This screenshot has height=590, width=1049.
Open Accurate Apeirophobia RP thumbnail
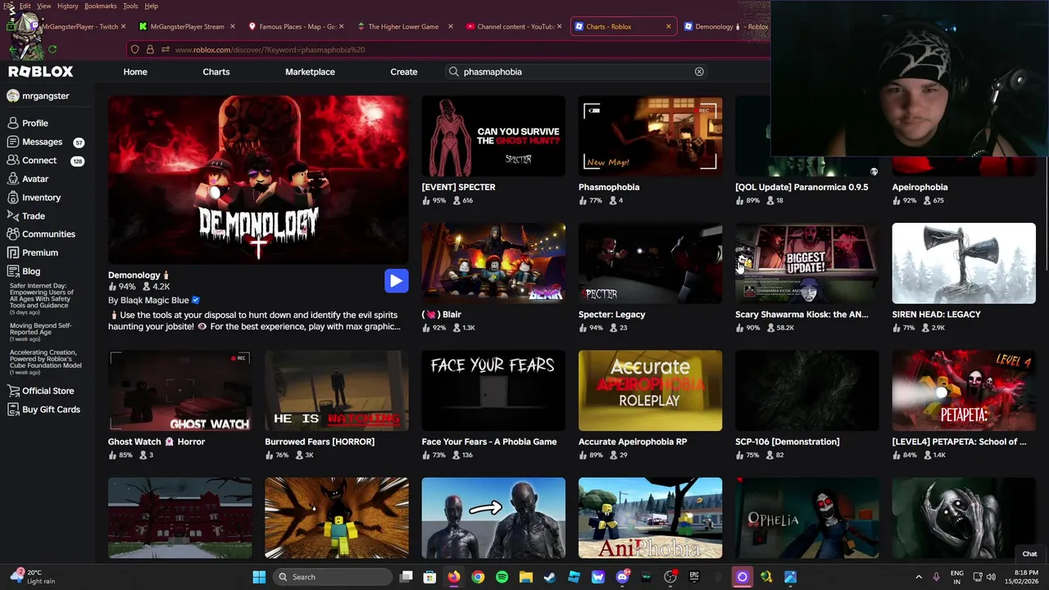click(650, 390)
